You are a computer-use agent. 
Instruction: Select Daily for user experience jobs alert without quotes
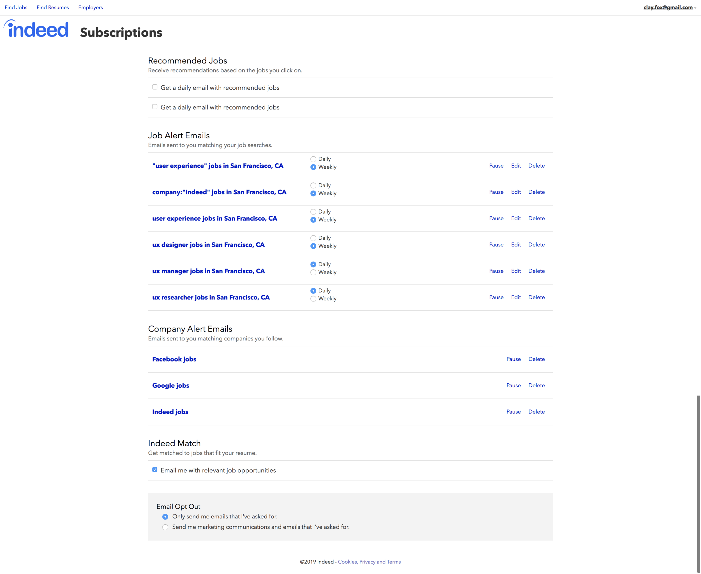point(313,212)
